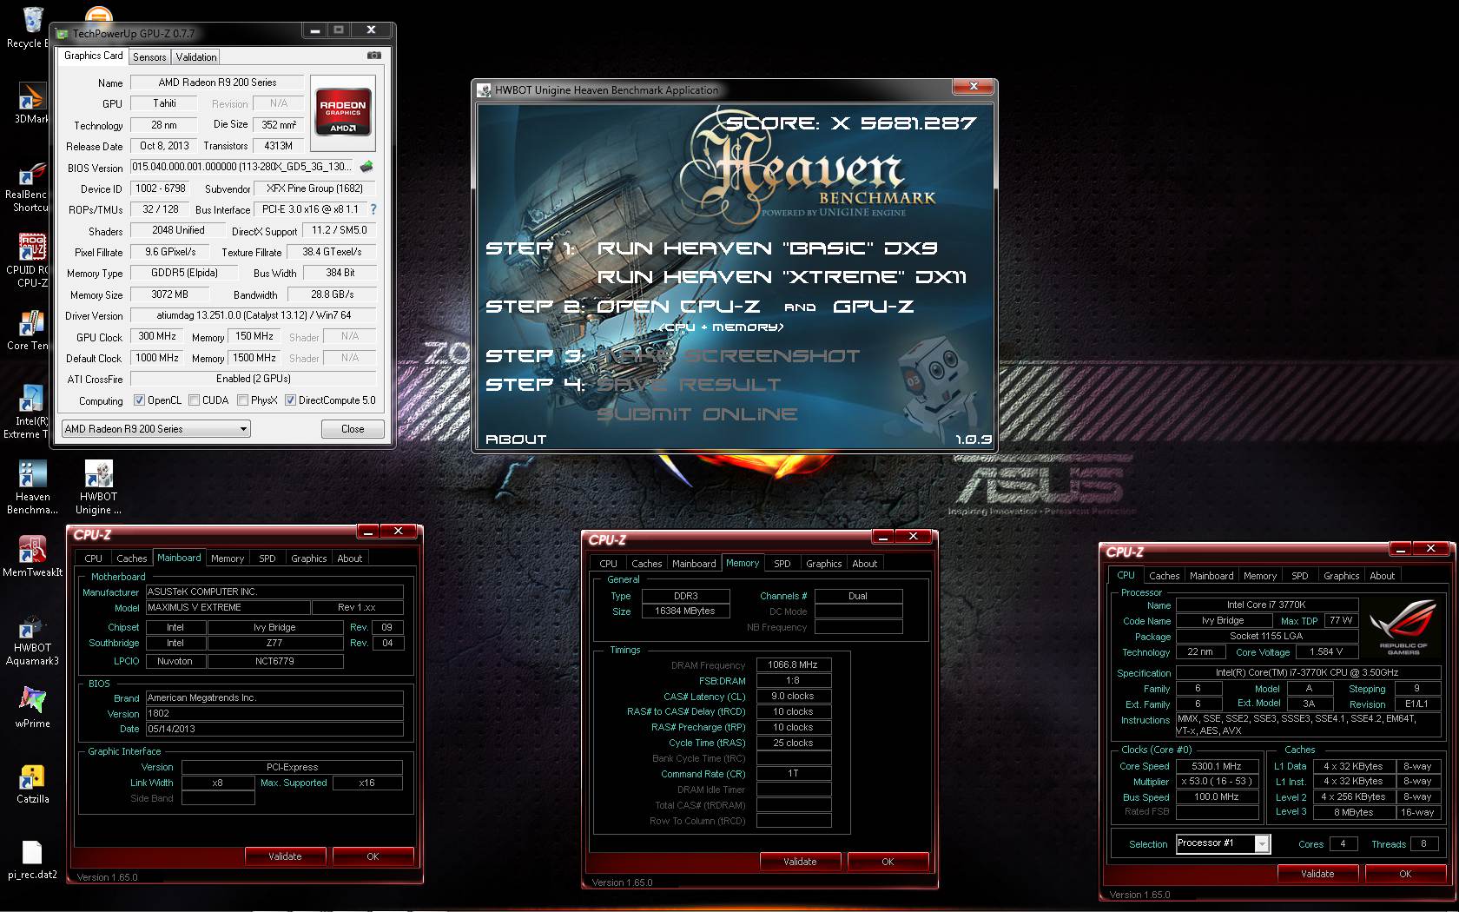Open the Graphics tab in the Processor CPU-Z window
The image size is (1459, 912).
click(1341, 576)
